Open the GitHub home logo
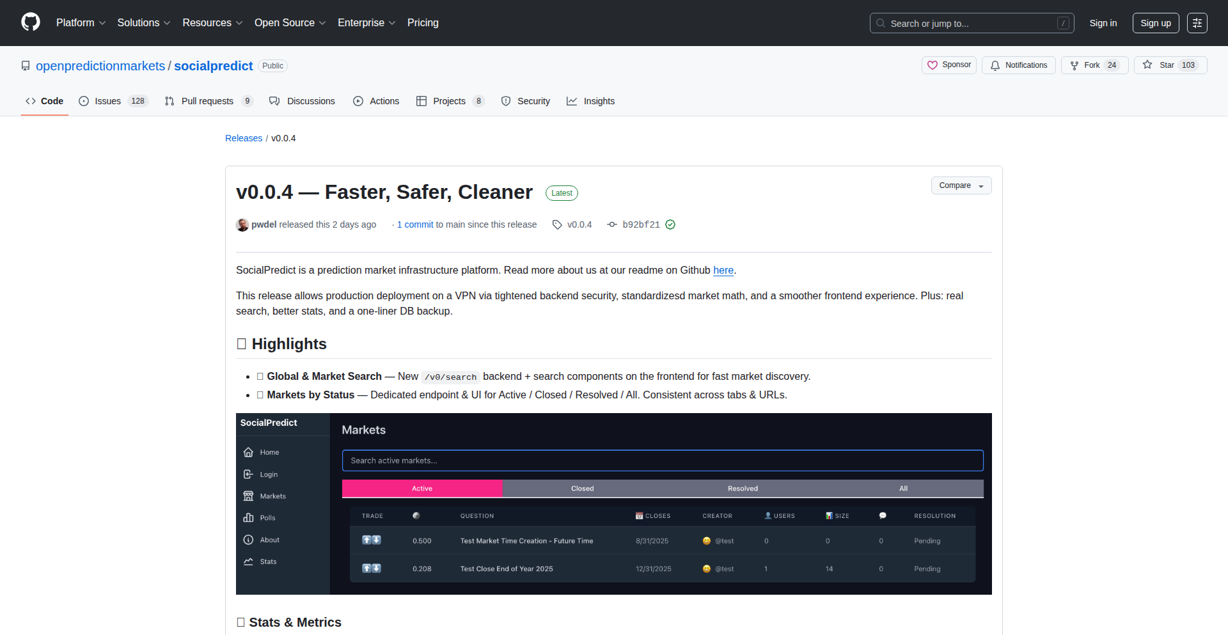1228x635 pixels. pos(31,22)
